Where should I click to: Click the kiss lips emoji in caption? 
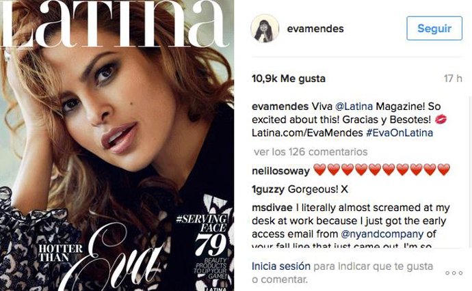coord(441,120)
